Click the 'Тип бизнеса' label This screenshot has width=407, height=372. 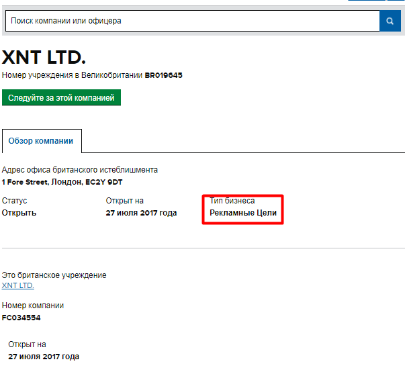[232, 201]
